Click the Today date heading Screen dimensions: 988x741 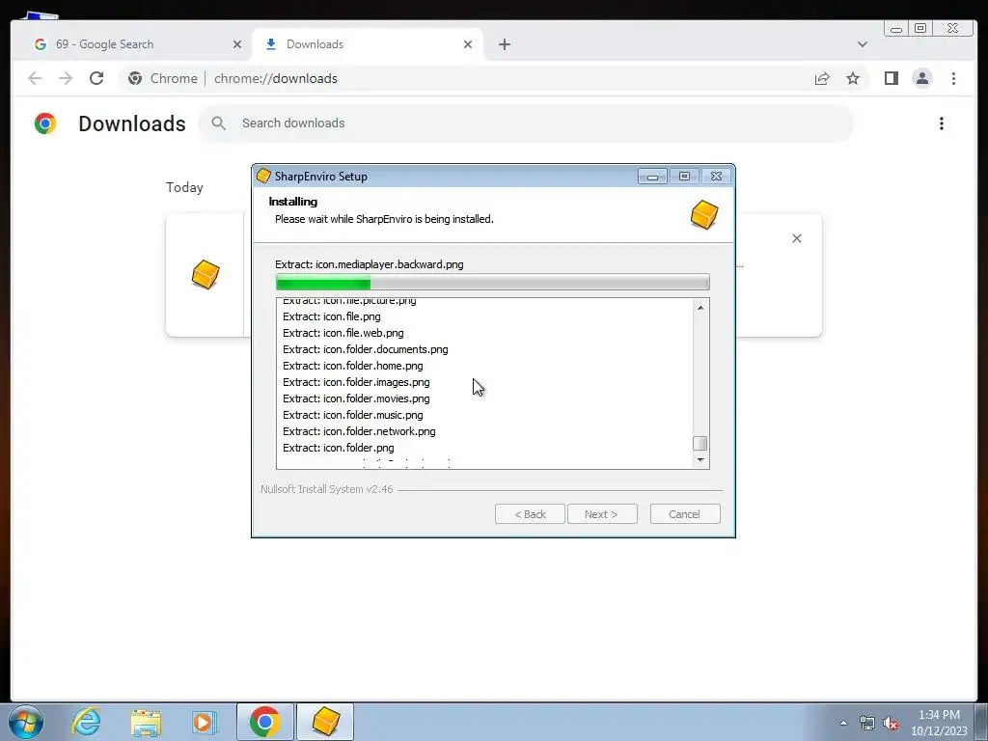pyautogui.click(x=184, y=187)
